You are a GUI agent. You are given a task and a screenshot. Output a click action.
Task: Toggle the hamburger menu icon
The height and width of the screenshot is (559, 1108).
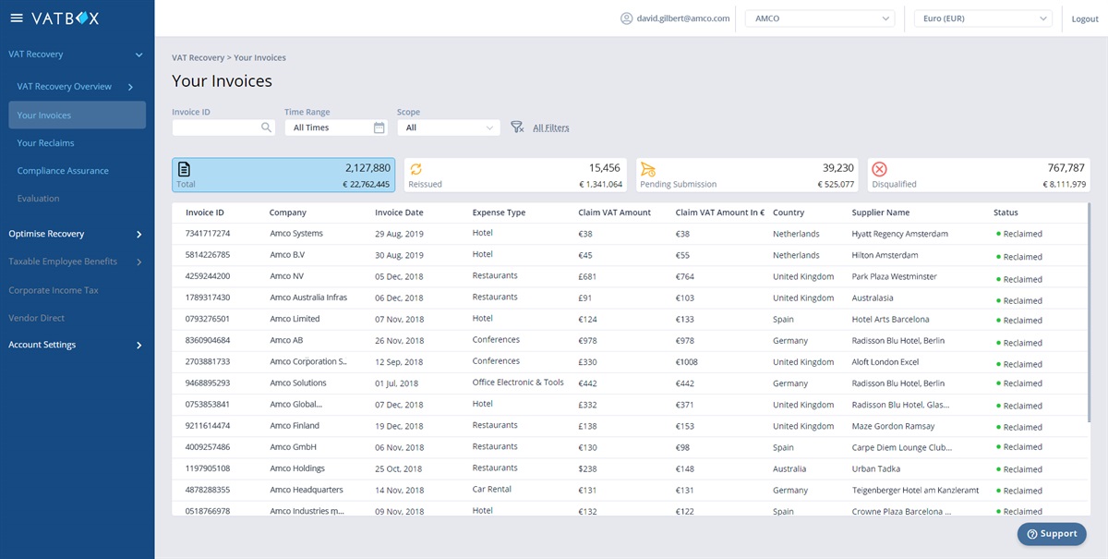point(16,18)
